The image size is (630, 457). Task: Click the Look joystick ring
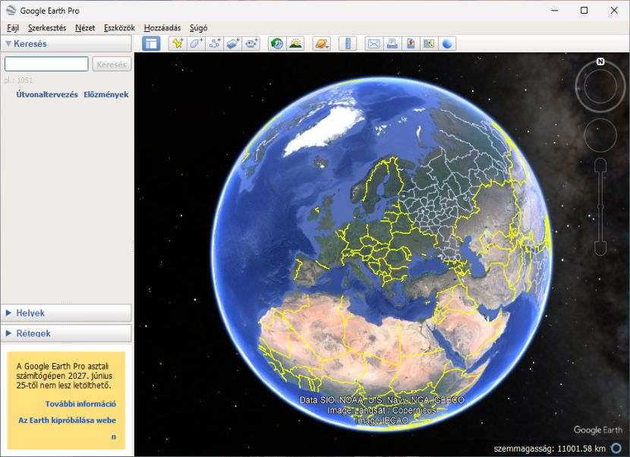point(600,86)
